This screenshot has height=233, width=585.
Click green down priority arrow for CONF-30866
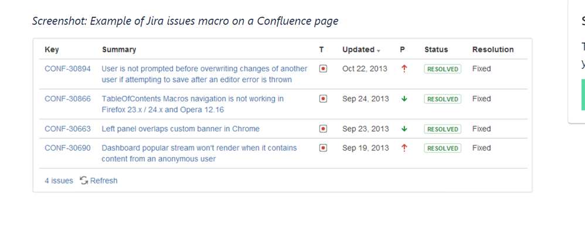point(404,99)
